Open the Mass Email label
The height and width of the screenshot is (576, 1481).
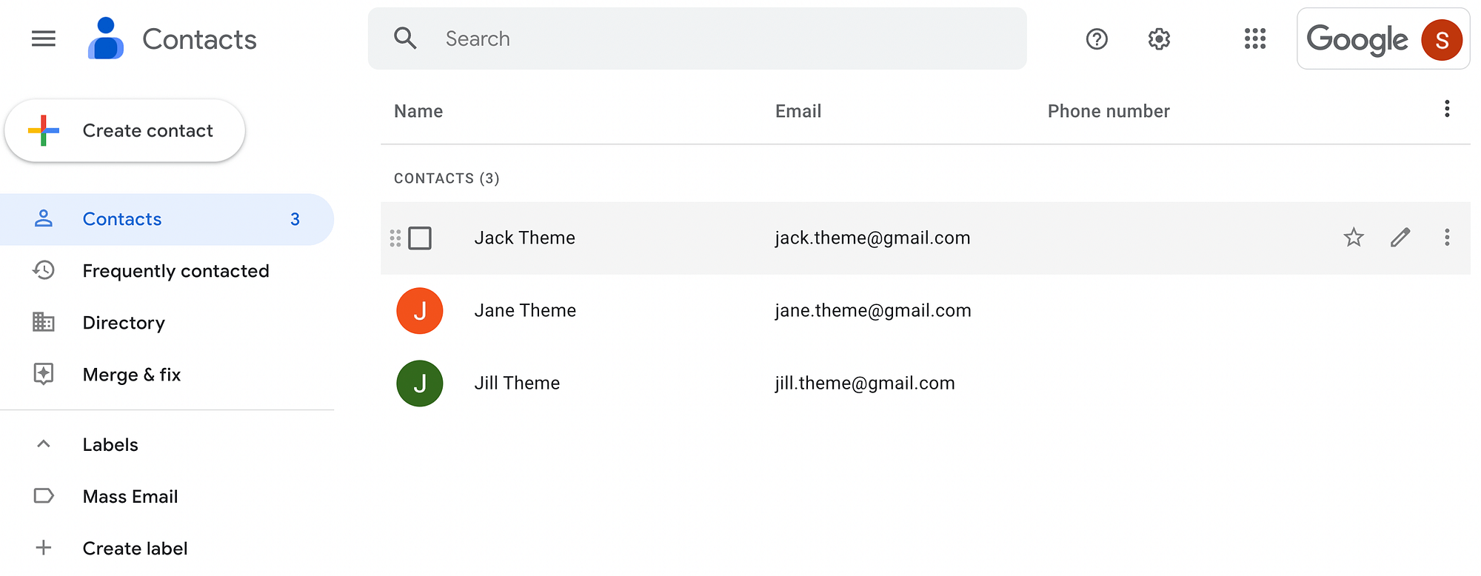pyautogui.click(x=130, y=496)
